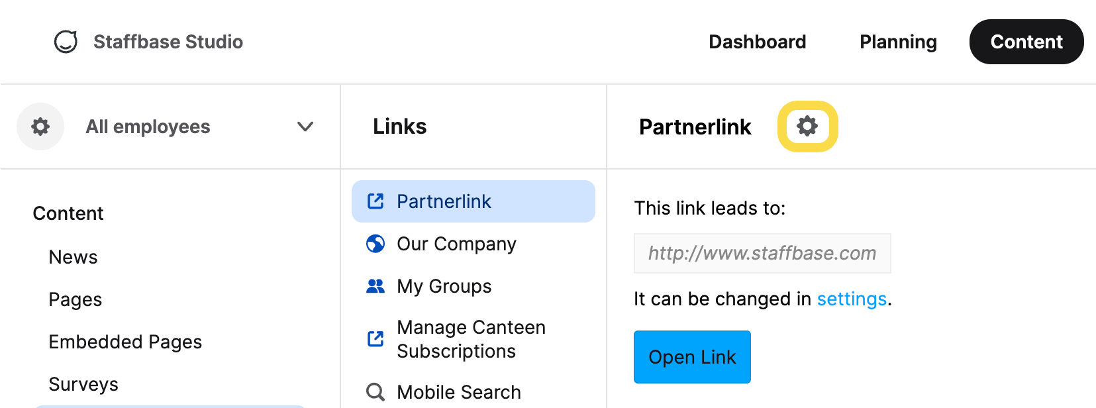The image size is (1096, 408).
Task: Click the Open Link button
Action: tap(692, 357)
